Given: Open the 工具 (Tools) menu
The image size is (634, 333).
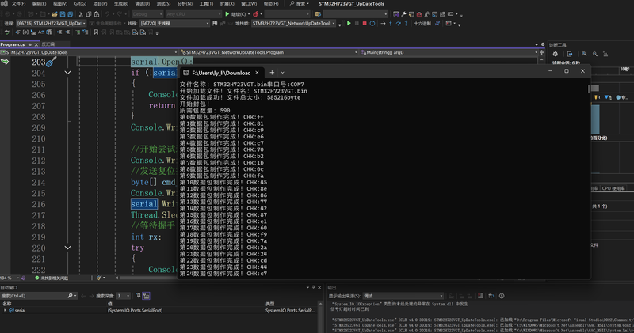Looking at the screenshot, I should tap(206, 4).
